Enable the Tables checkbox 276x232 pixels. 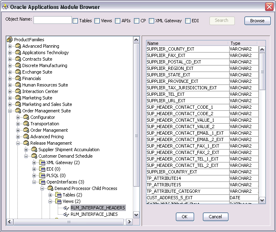tap(75, 21)
